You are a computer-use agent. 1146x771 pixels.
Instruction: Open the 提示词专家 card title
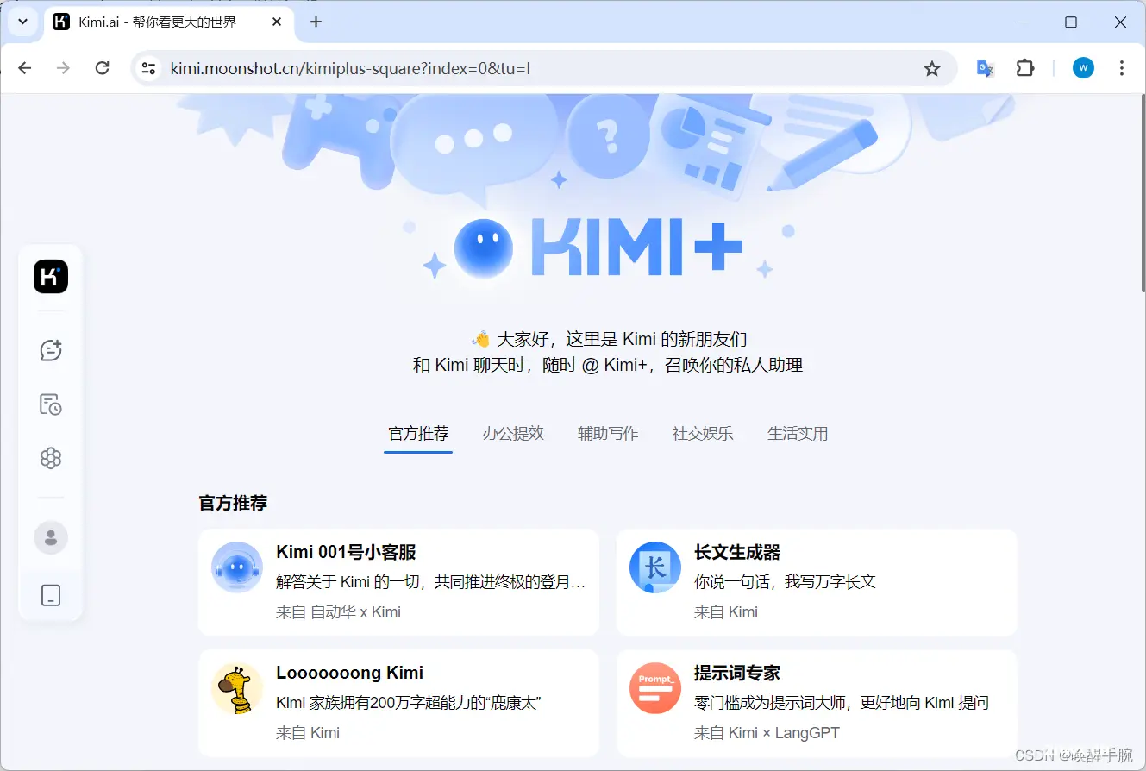(737, 673)
